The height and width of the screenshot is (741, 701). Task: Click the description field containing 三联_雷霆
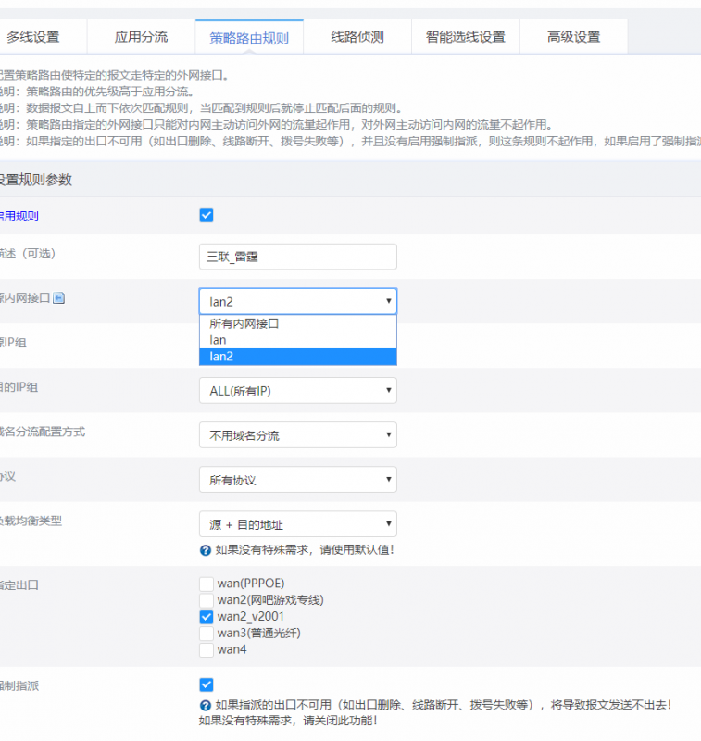pyautogui.click(x=298, y=257)
